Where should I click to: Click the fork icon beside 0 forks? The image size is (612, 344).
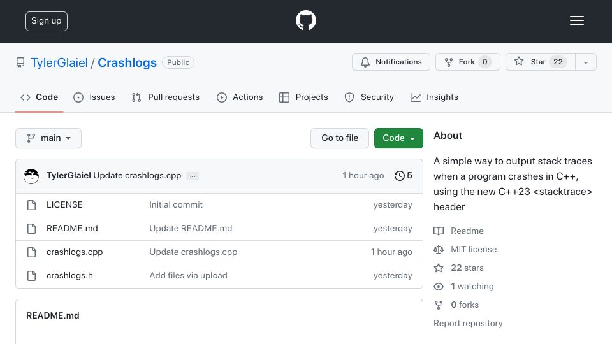point(439,305)
